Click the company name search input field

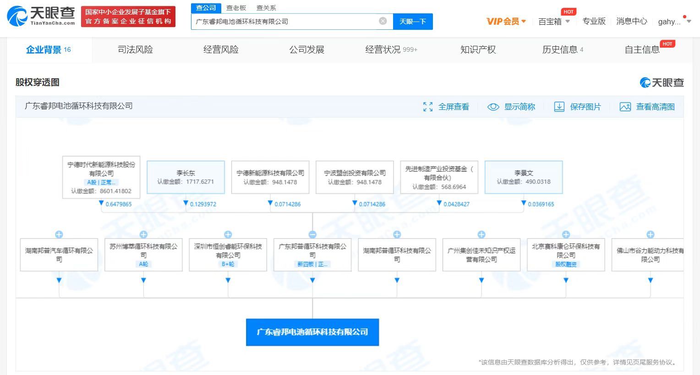click(284, 22)
